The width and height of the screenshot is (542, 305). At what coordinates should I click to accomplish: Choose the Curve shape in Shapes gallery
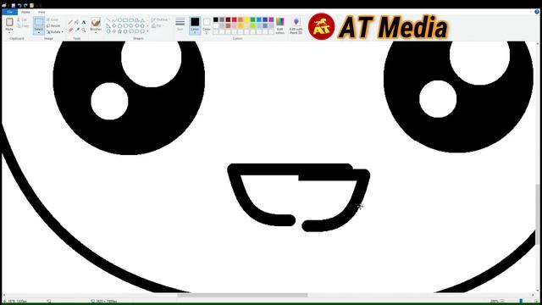114,20
